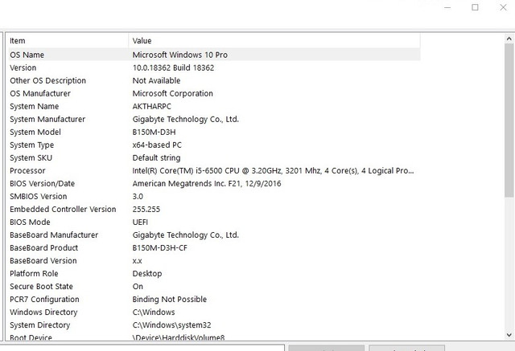Screen dimensions: 515x351
Task: Select value Binding Not Possible
Action: tap(170, 300)
